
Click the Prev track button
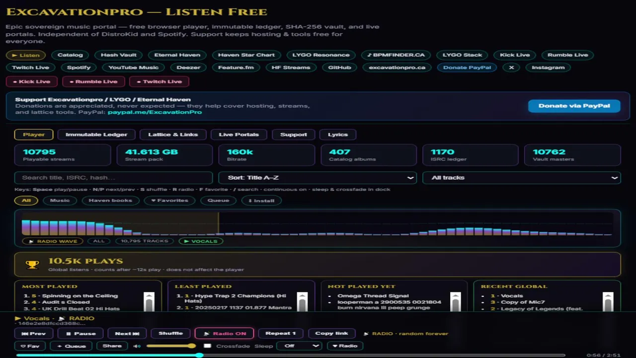coord(34,334)
